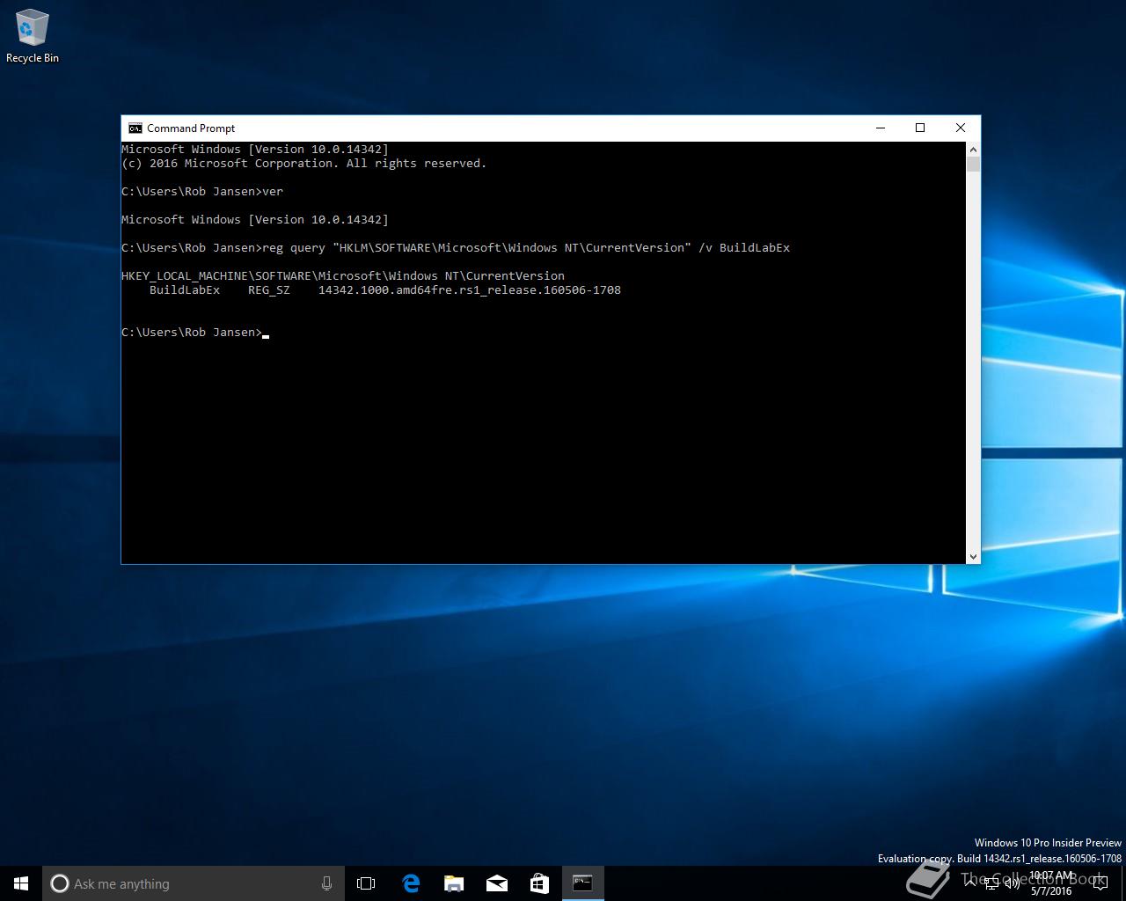Click the 'BuildLabEx' value name in output

(x=185, y=290)
